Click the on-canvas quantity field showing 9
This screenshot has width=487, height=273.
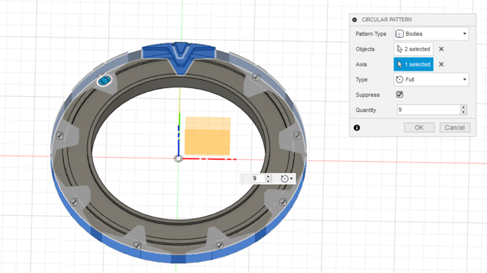(x=258, y=178)
